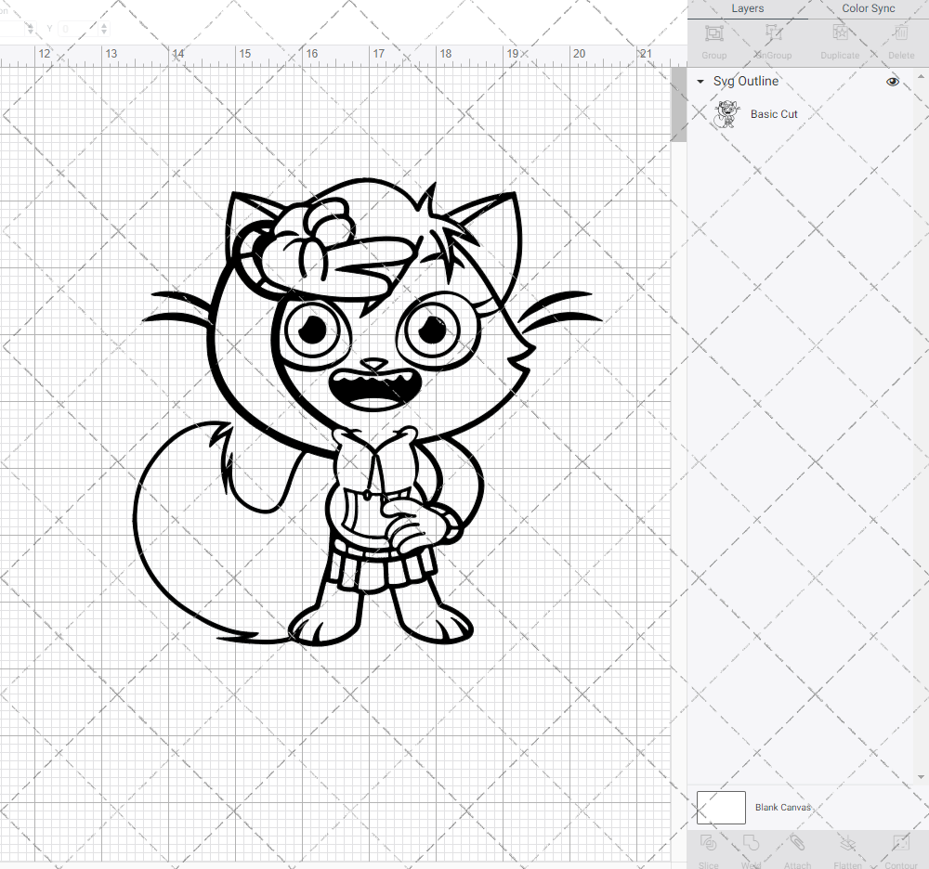Collapse the Svg Outline group
This screenshot has height=869, width=929.
[700, 82]
